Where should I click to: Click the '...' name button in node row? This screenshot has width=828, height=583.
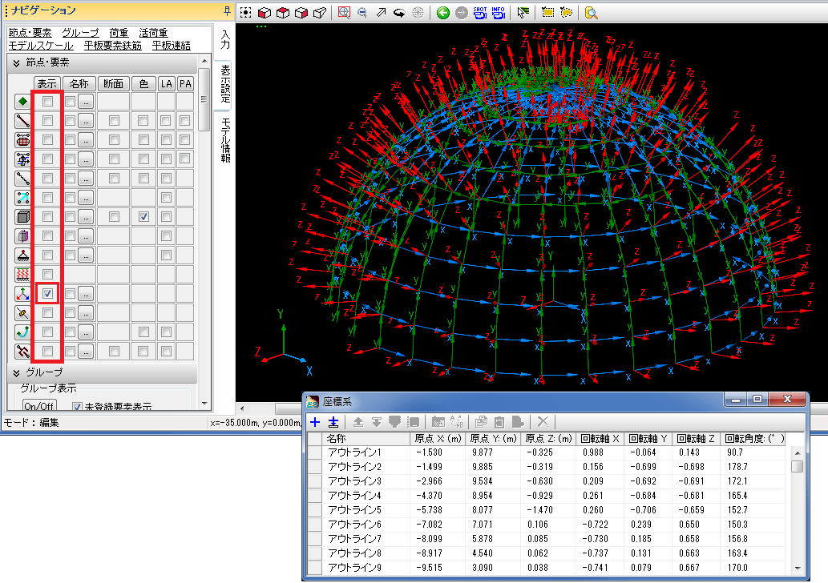click(x=86, y=102)
